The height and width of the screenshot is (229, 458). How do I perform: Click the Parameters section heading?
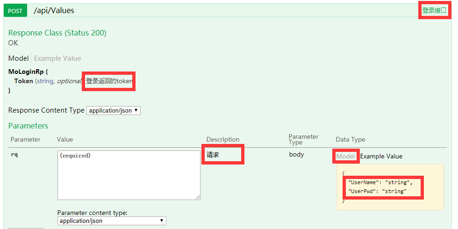point(28,126)
